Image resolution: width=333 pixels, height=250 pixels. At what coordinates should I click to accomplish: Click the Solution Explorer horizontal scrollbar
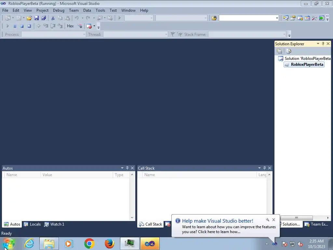point(297,218)
